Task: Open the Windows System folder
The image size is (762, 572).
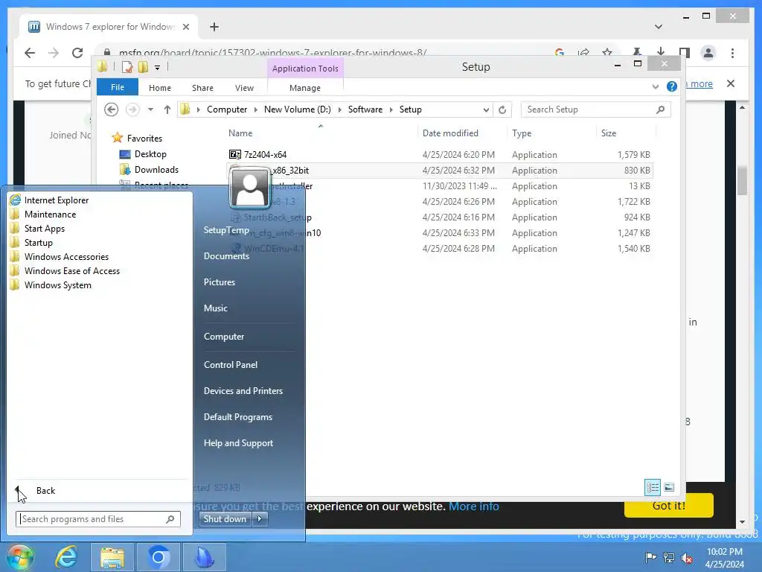Action: 57,285
